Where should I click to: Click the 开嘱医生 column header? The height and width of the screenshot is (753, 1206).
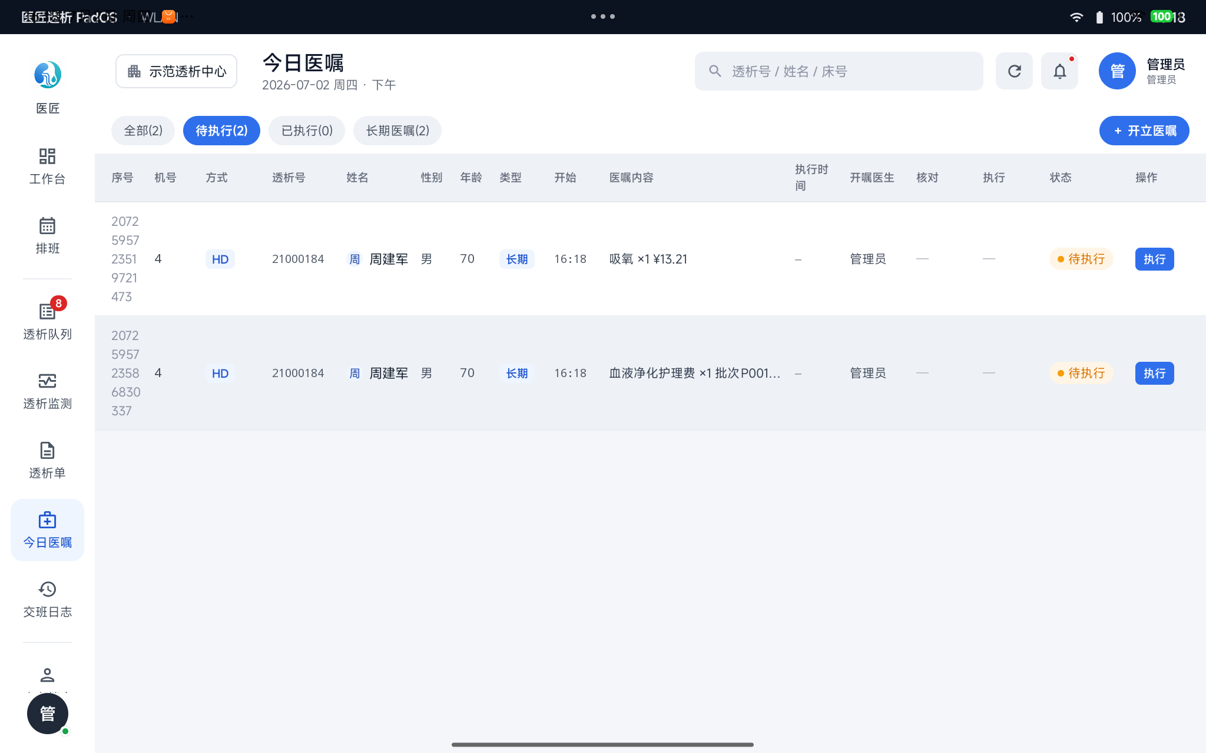tap(872, 178)
